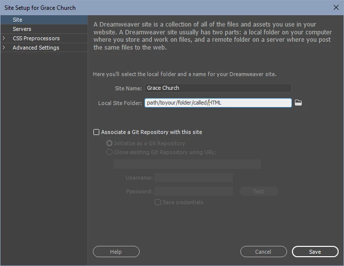
Task: Close the Site Setup dialog
Action: tap(336, 7)
